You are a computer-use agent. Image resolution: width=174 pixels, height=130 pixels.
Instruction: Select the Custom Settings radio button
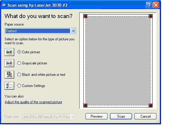19,86
